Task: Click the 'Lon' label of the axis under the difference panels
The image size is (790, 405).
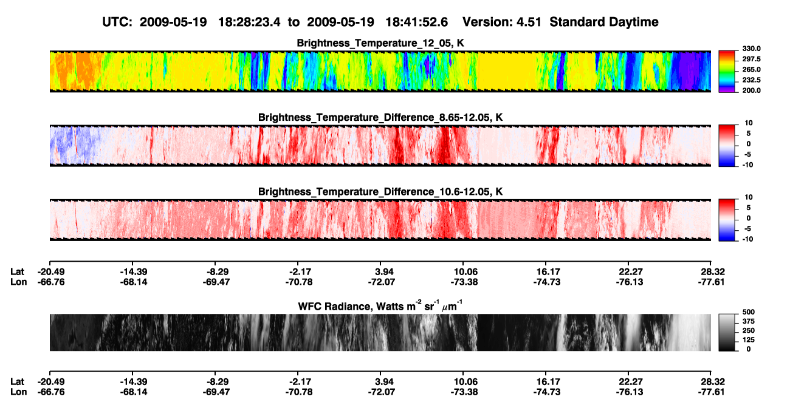Action: (18, 282)
